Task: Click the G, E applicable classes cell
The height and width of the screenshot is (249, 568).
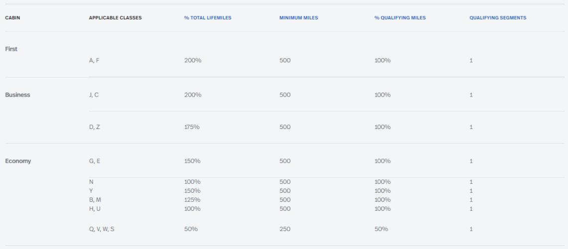Action: coord(94,161)
